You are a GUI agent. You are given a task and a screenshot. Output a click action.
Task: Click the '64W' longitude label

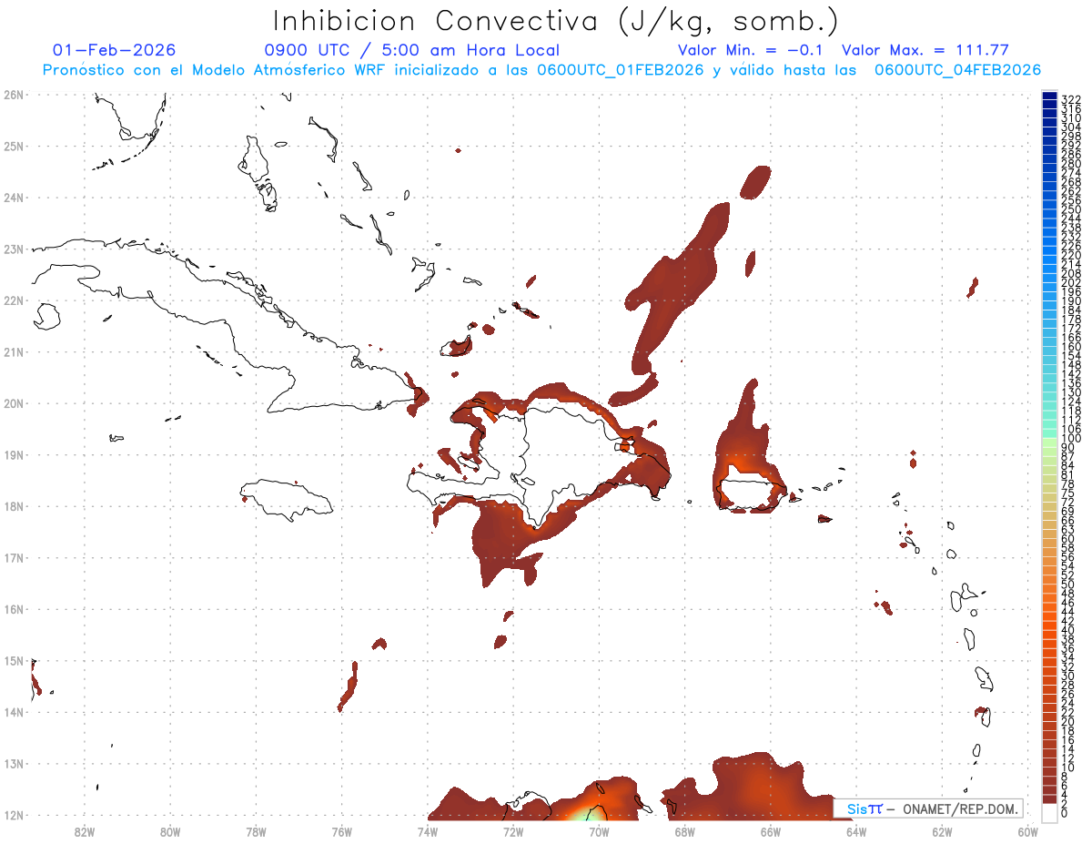(x=856, y=830)
